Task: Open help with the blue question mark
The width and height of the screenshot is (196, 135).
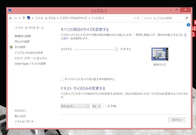Action: (189, 25)
